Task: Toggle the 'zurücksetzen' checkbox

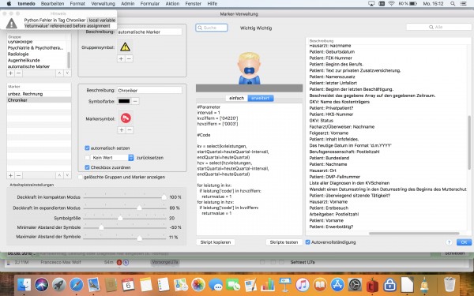Action: point(87,157)
